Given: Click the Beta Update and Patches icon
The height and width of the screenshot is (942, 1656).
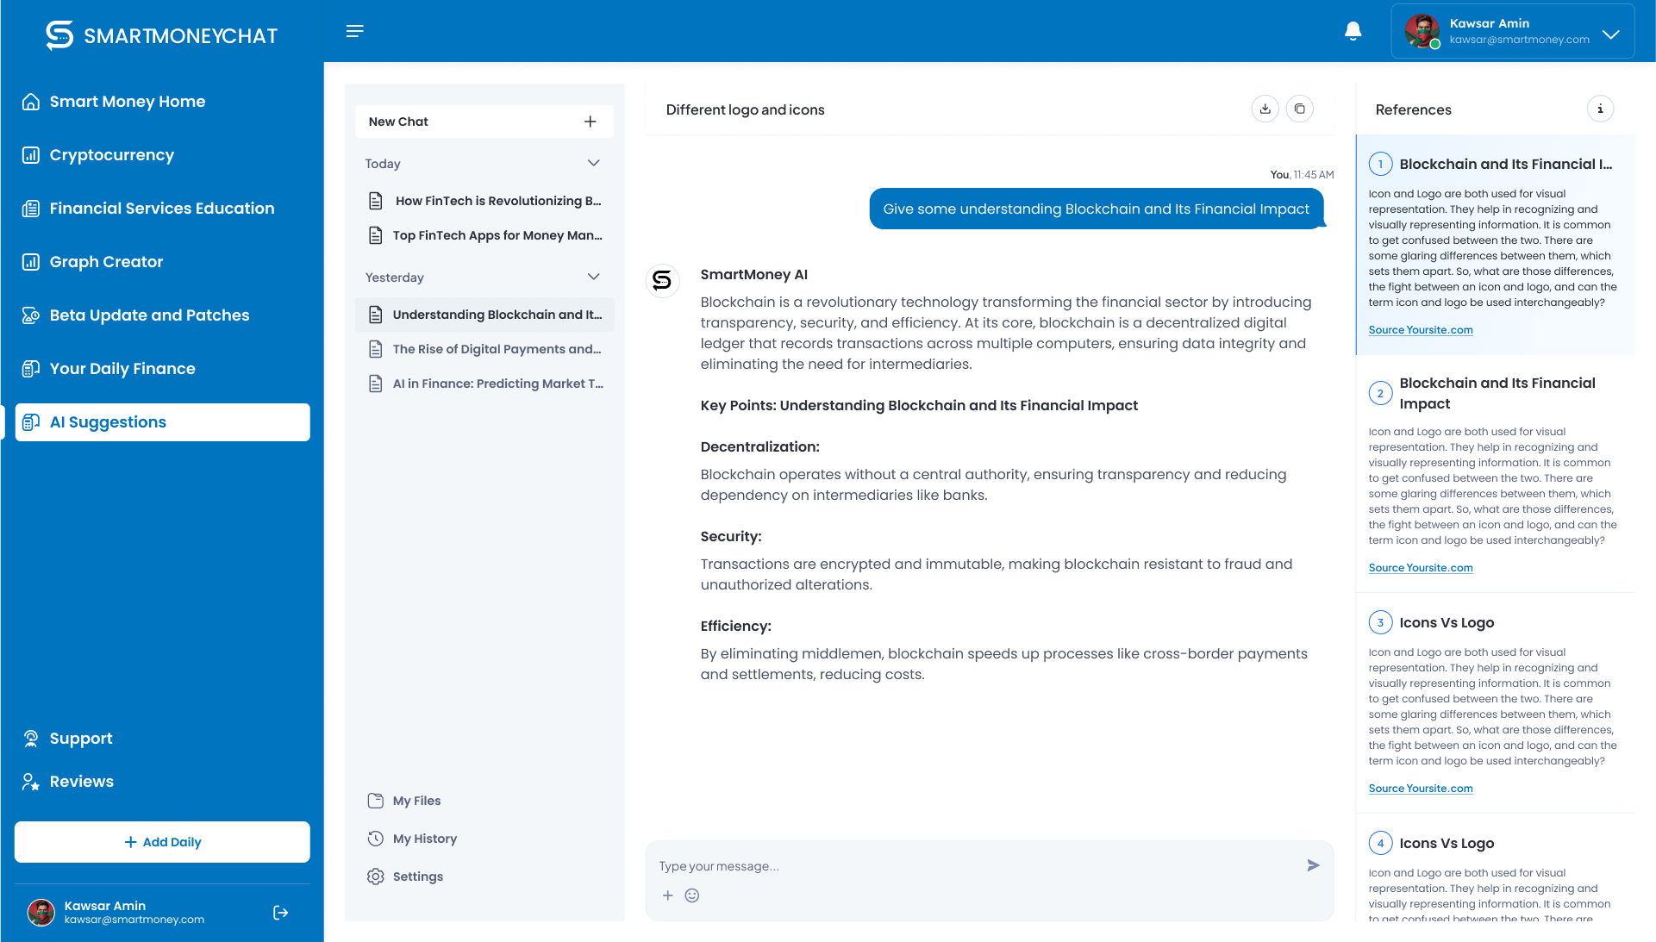Looking at the screenshot, I should tap(31, 315).
